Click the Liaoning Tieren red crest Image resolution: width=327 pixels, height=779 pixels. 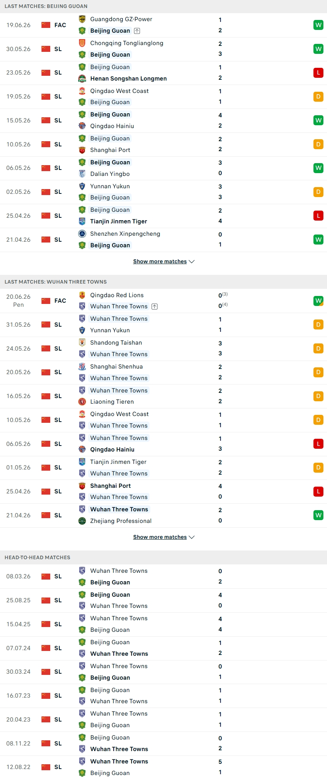tap(82, 402)
